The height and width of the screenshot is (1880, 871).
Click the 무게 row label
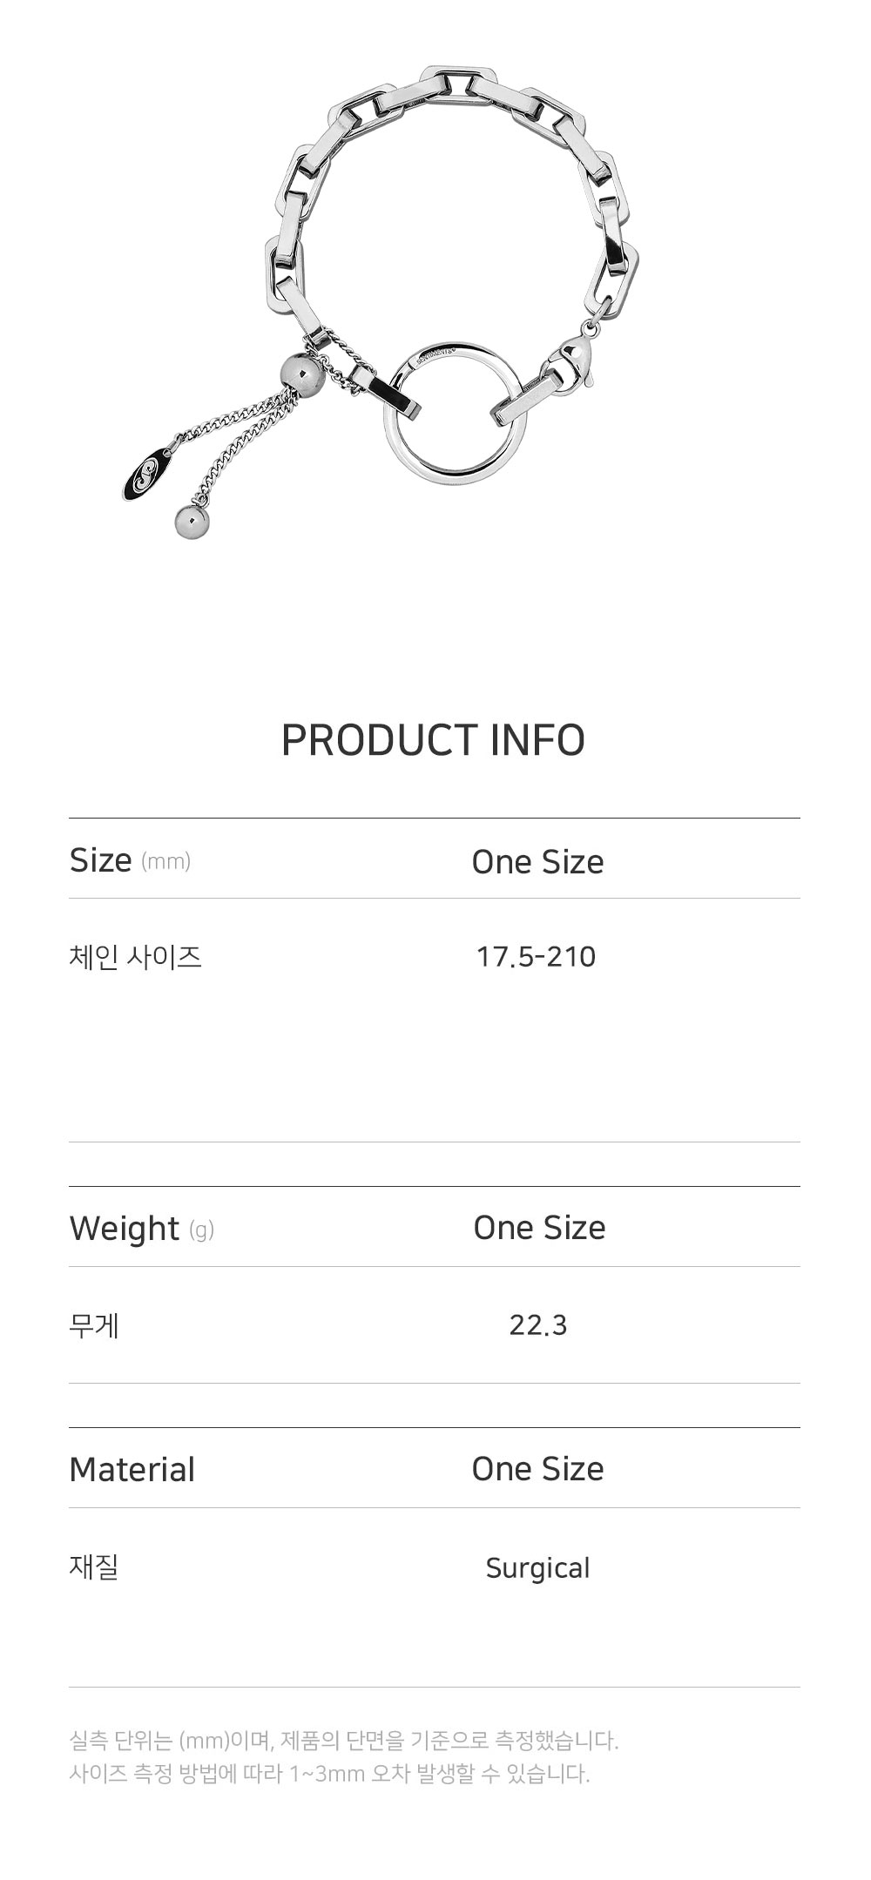click(x=94, y=1325)
